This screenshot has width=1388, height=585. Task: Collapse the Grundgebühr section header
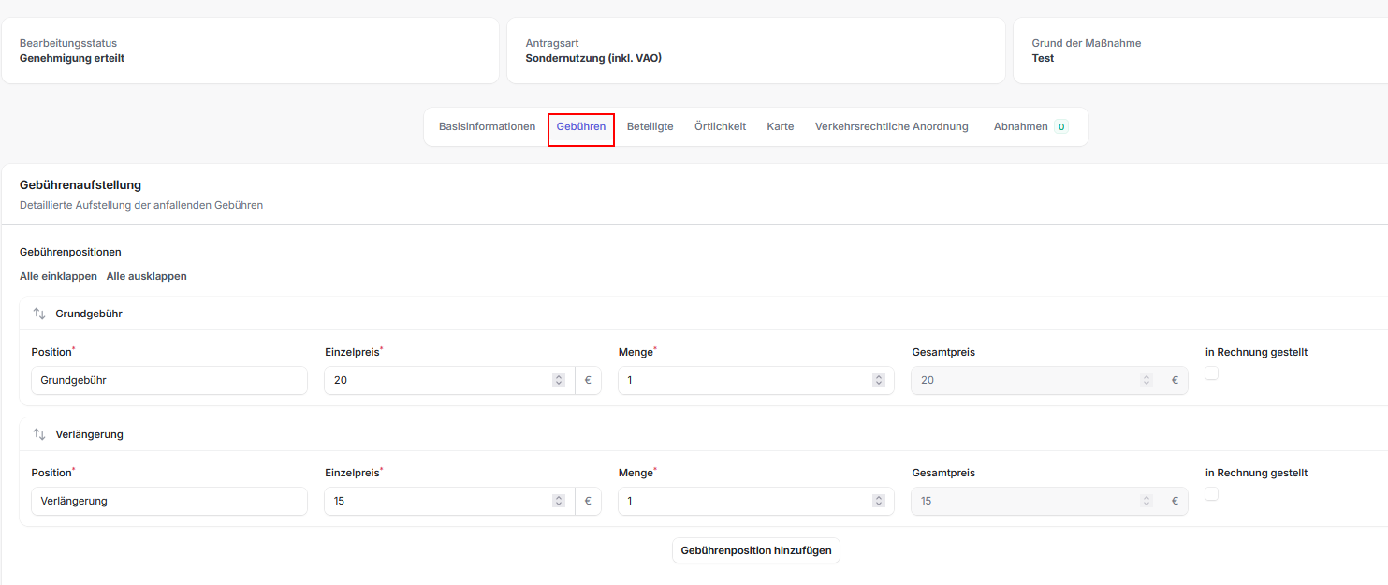tap(89, 314)
